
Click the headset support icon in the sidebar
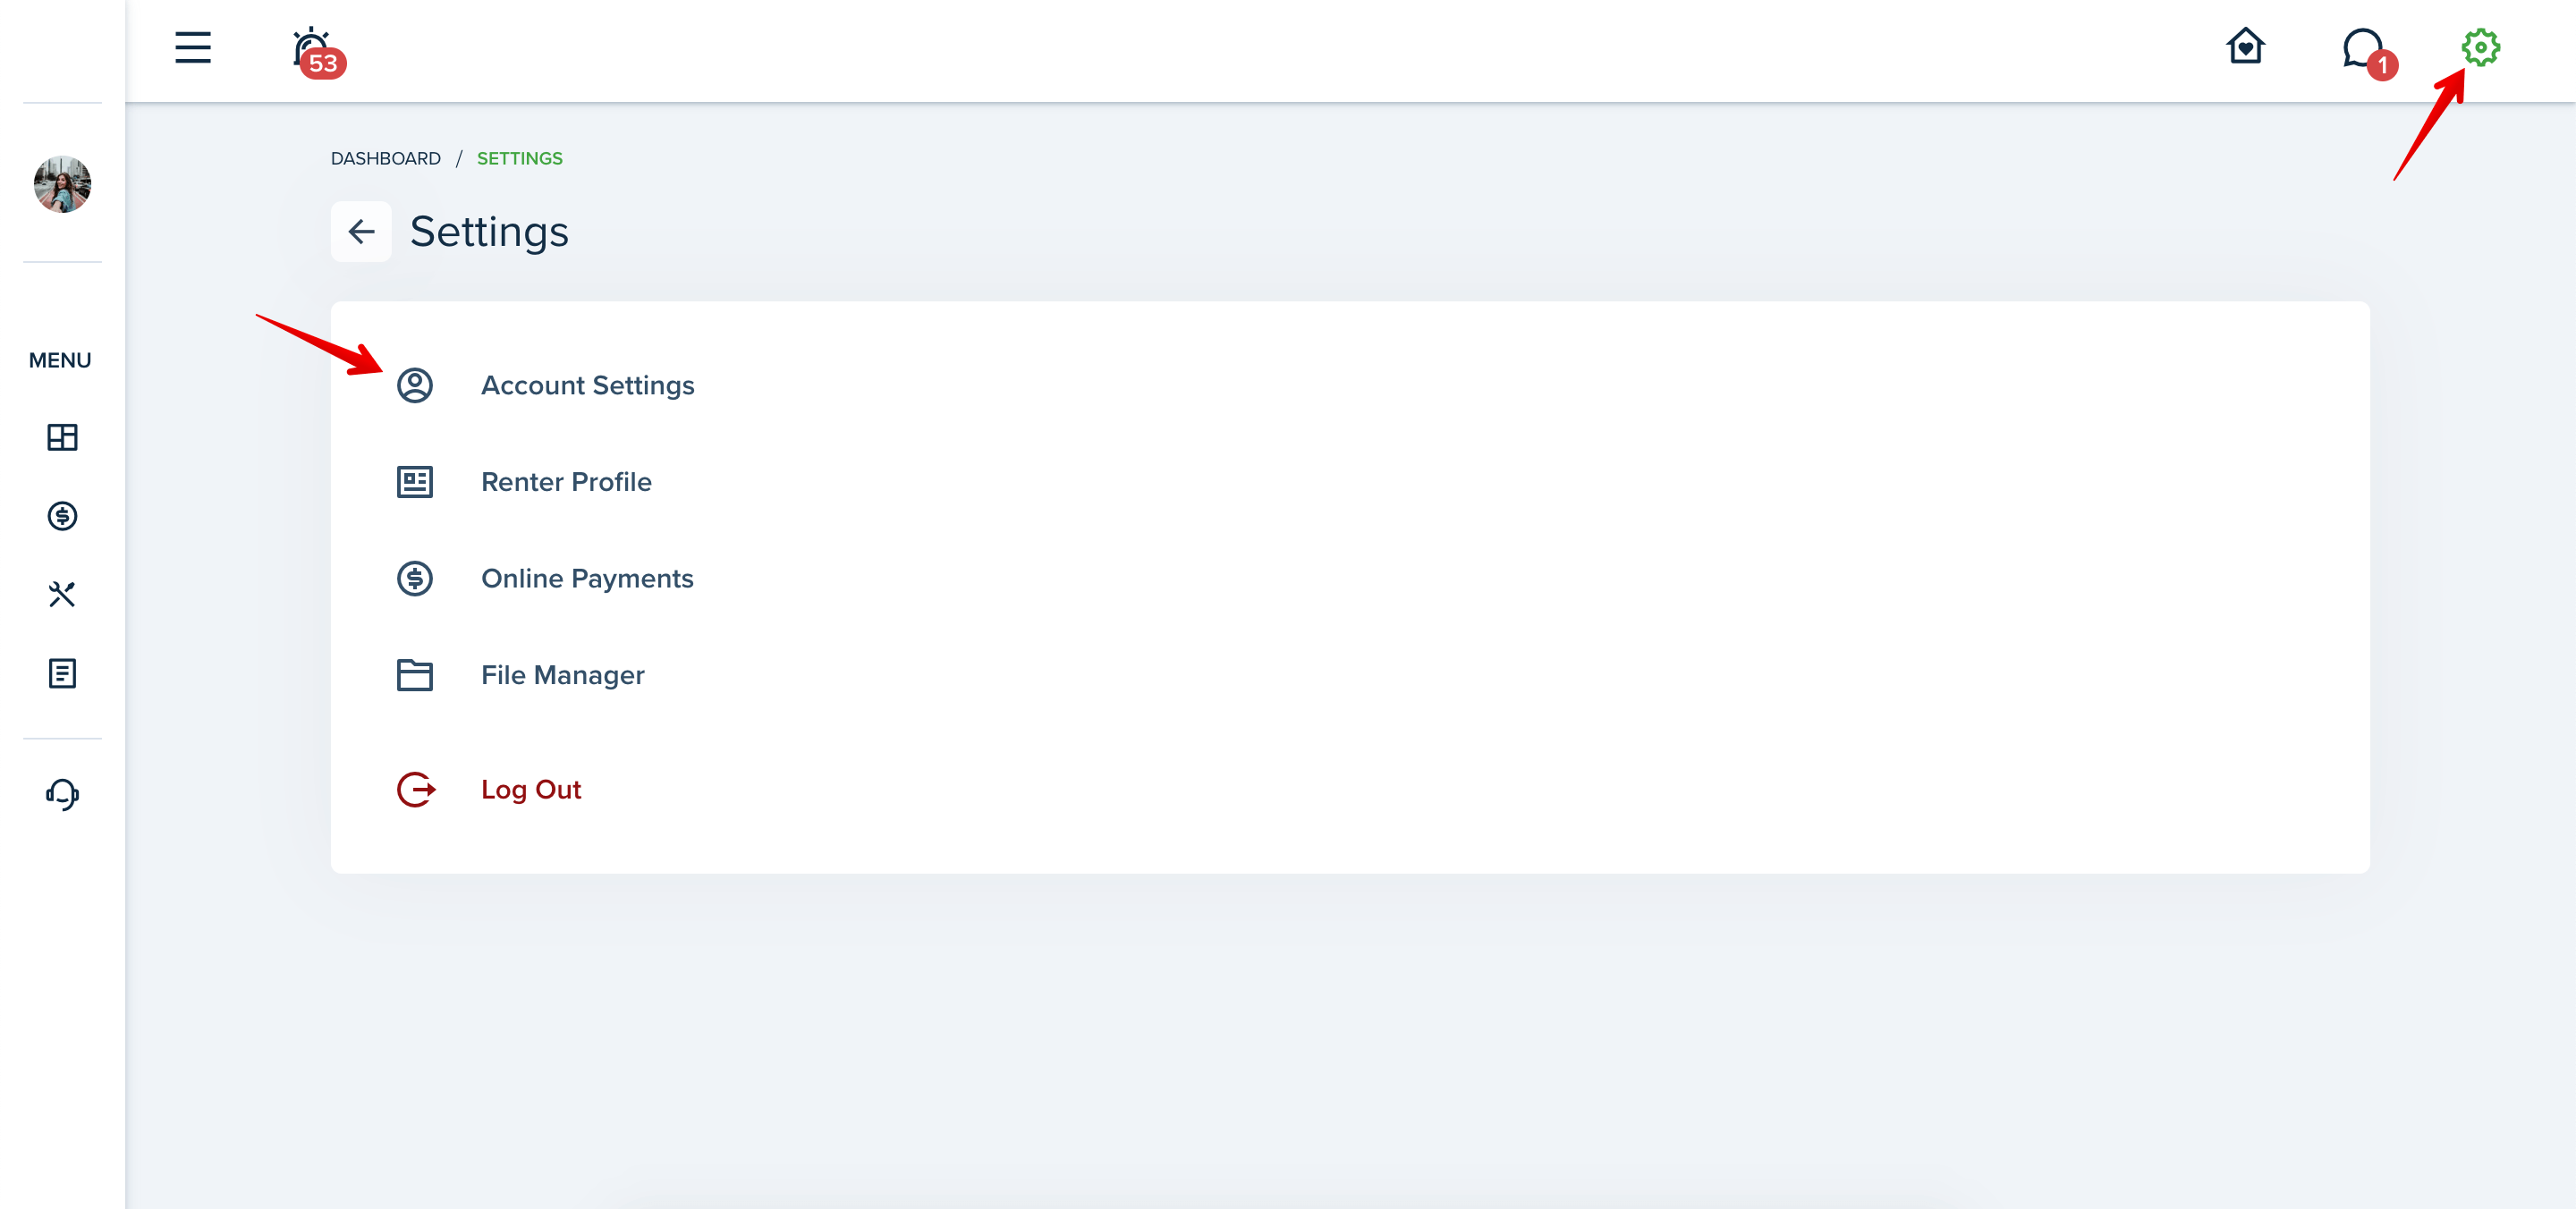62,794
